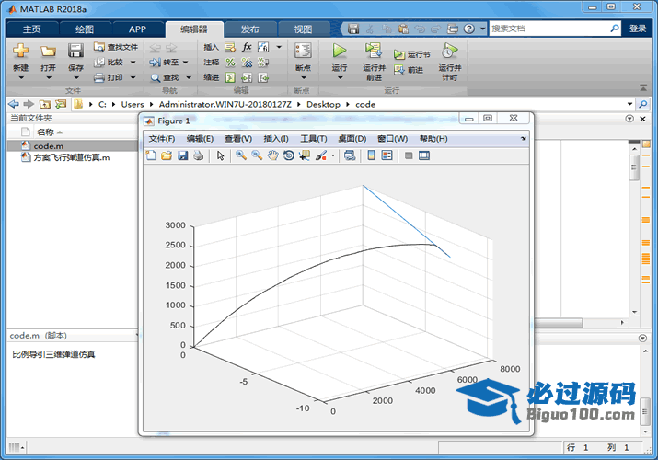
Task: Open the Breakpoints (断点) icon
Action: pyautogui.click(x=303, y=52)
